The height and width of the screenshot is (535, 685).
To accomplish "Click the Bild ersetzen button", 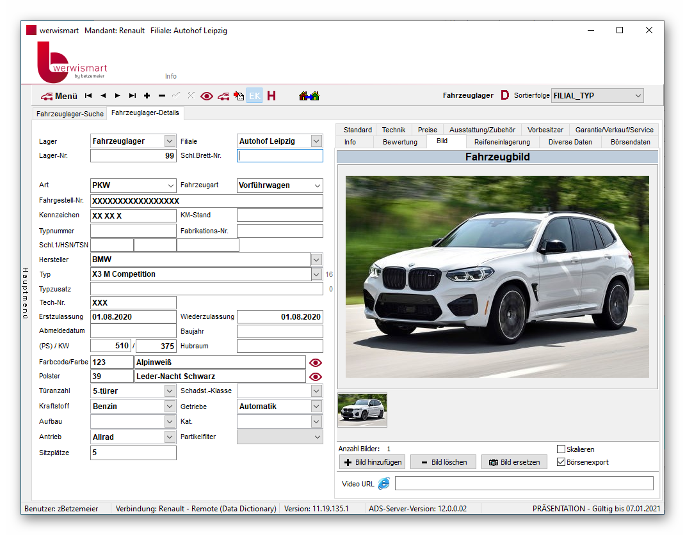I will point(515,462).
